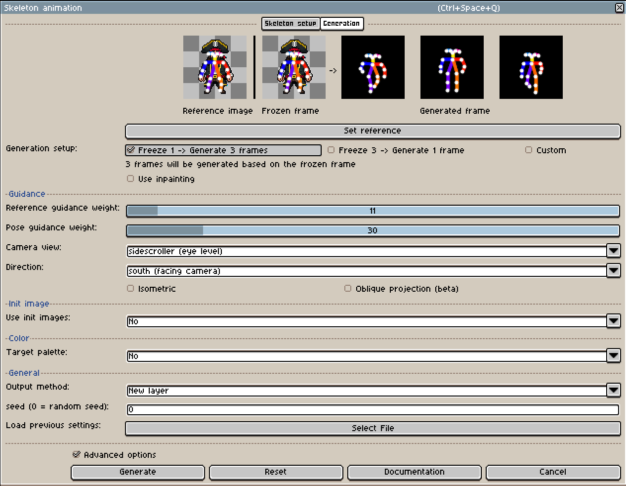The height and width of the screenshot is (486, 626).
Task: Switch to the Generation tab
Action: coord(341,23)
